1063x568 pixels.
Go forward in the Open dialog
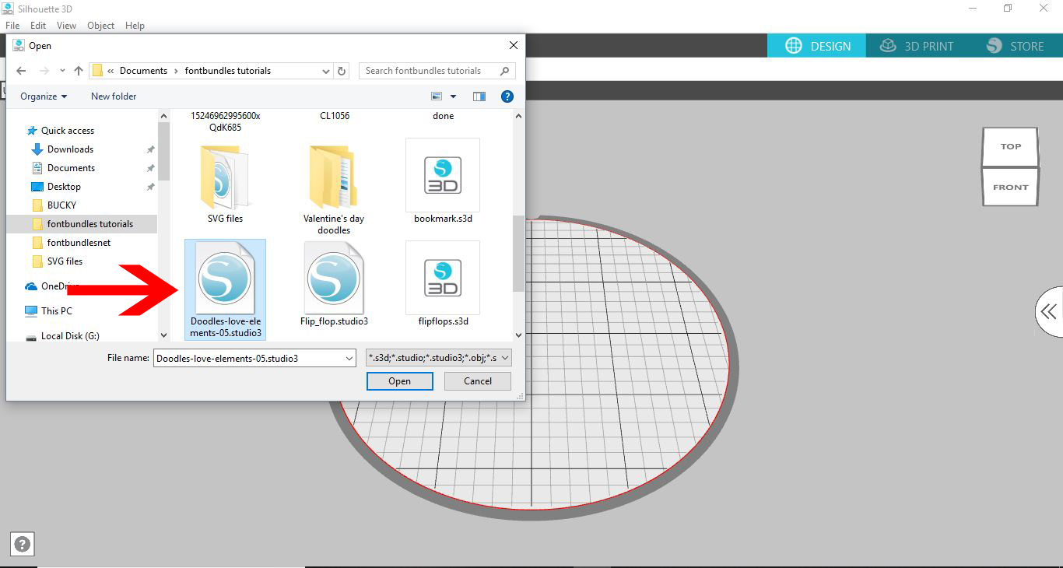tap(44, 71)
